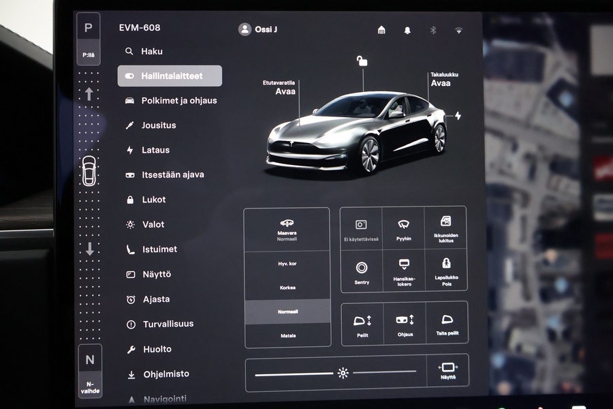The image size is (613, 409).
Task: Select Normaali ride height option
Action: (287, 312)
